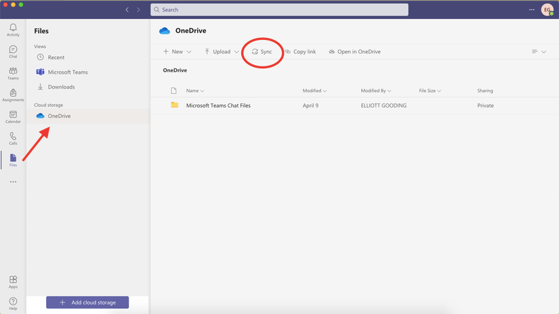Viewport: 559px width, 314px height.
Task: Open the Microsoft Teams Chat Files folder
Action: [218, 106]
